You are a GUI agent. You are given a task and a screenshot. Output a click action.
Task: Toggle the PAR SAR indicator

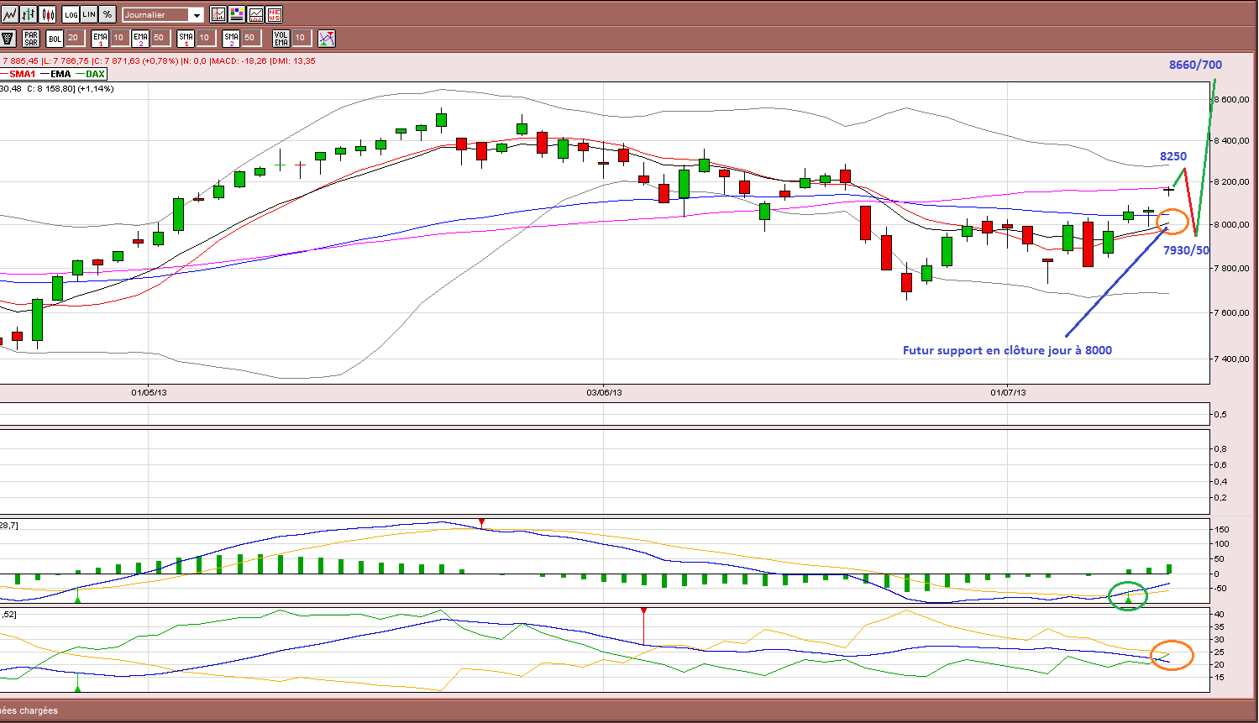coord(31,39)
